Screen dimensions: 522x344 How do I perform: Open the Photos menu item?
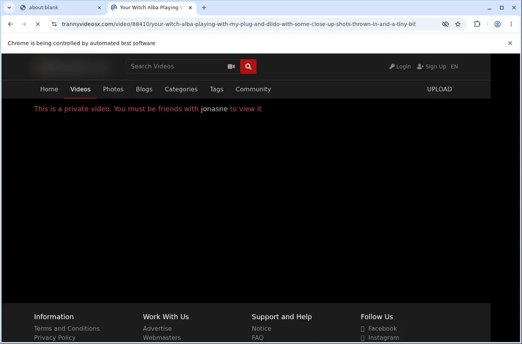tap(113, 89)
